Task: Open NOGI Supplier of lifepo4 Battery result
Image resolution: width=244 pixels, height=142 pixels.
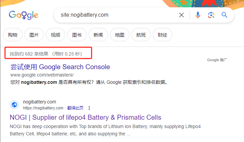Action: [86, 117]
